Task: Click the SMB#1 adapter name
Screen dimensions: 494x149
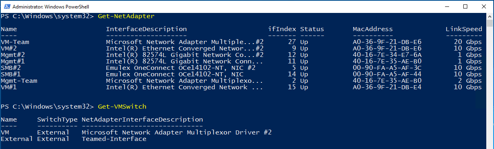Action: [11, 74]
